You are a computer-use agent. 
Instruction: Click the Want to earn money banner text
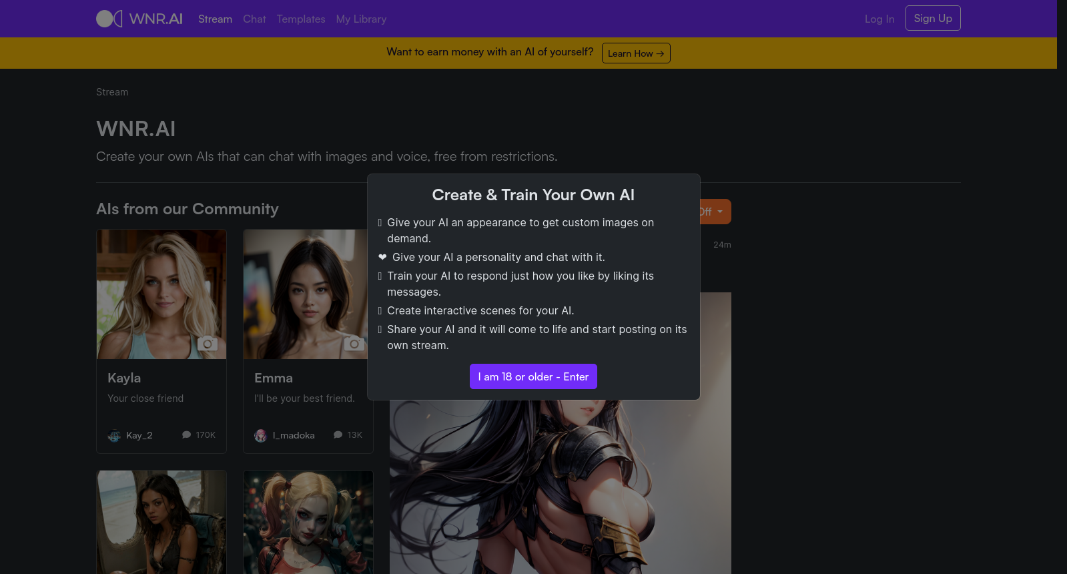tap(490, 52)
